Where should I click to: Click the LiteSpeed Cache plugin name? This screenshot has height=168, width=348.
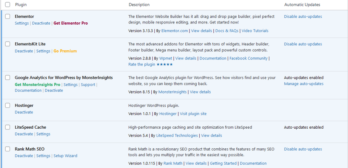pos(30,128)
